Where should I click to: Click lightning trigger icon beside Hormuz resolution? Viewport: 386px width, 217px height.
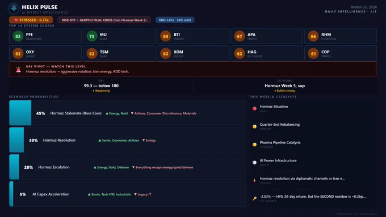[x=254, y=181]
